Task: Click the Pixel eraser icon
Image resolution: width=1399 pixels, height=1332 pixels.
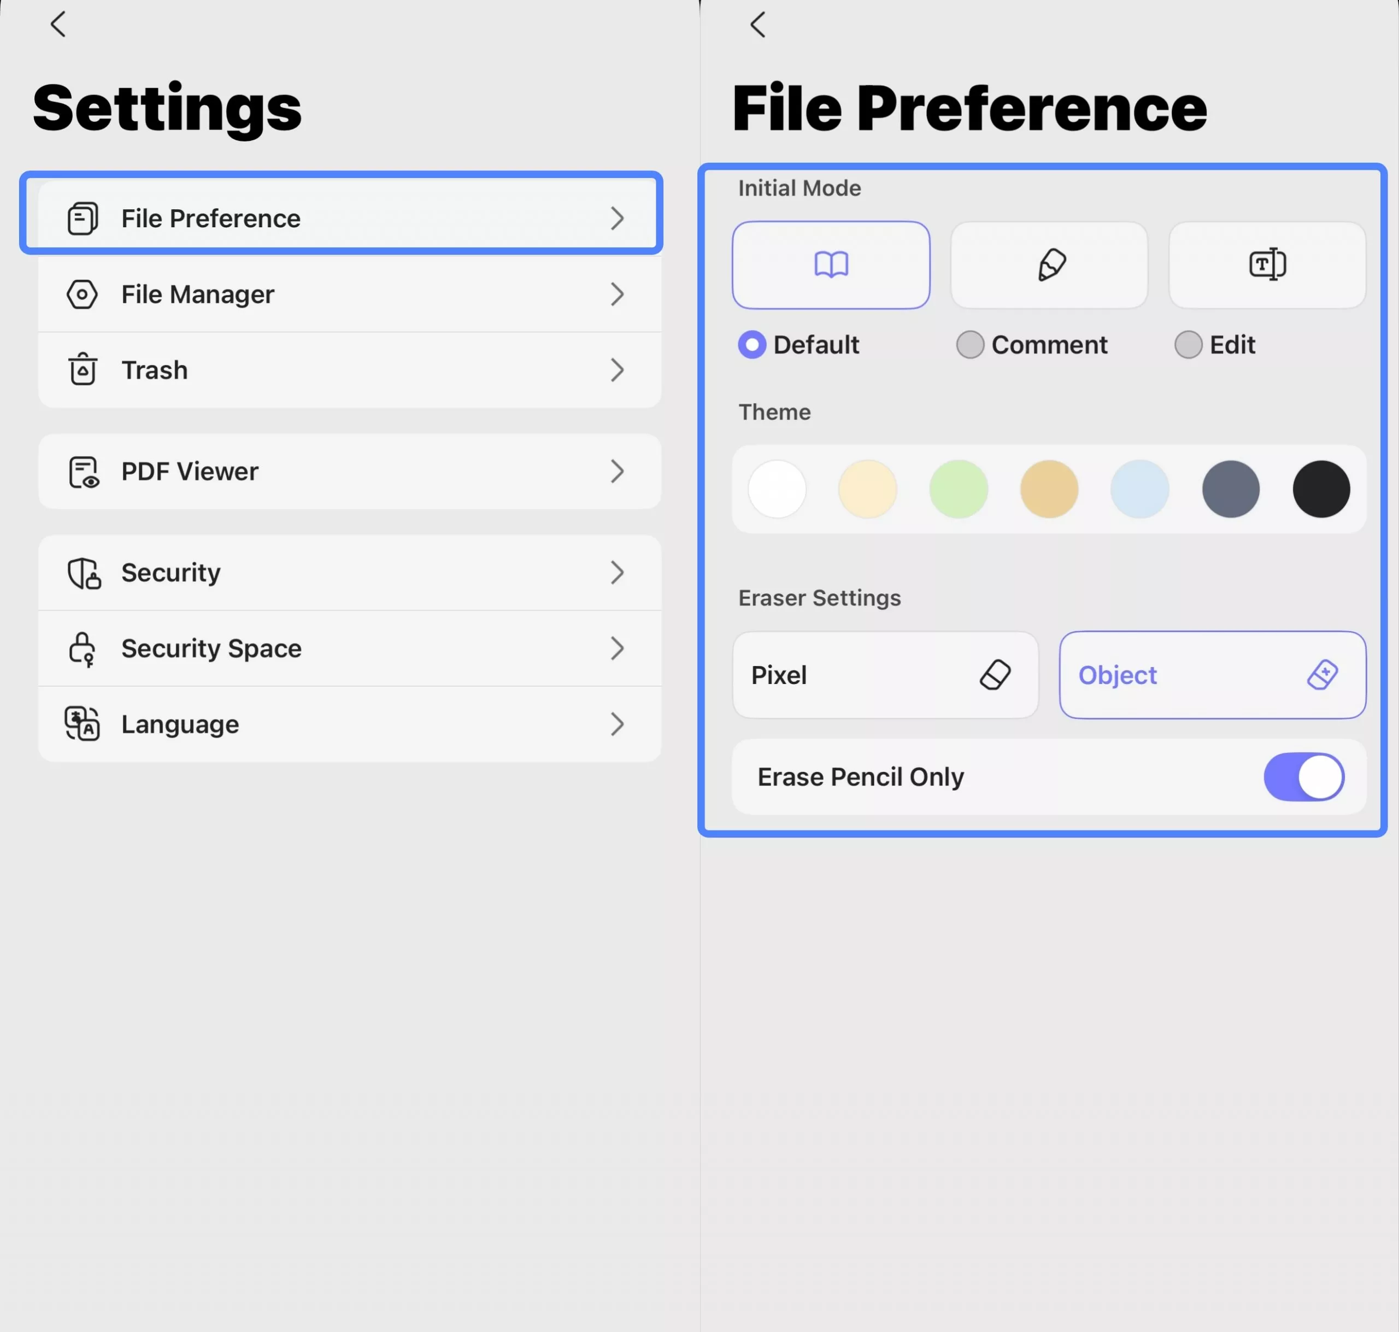Action: click(x=995, y=675)
